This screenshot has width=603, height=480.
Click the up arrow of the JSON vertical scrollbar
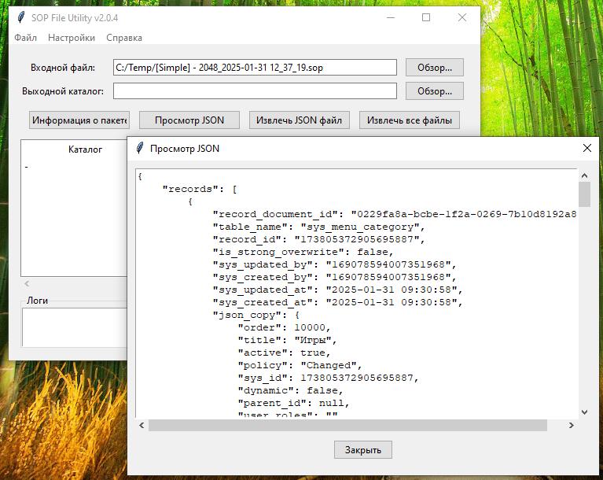click(x=585, y=175)
